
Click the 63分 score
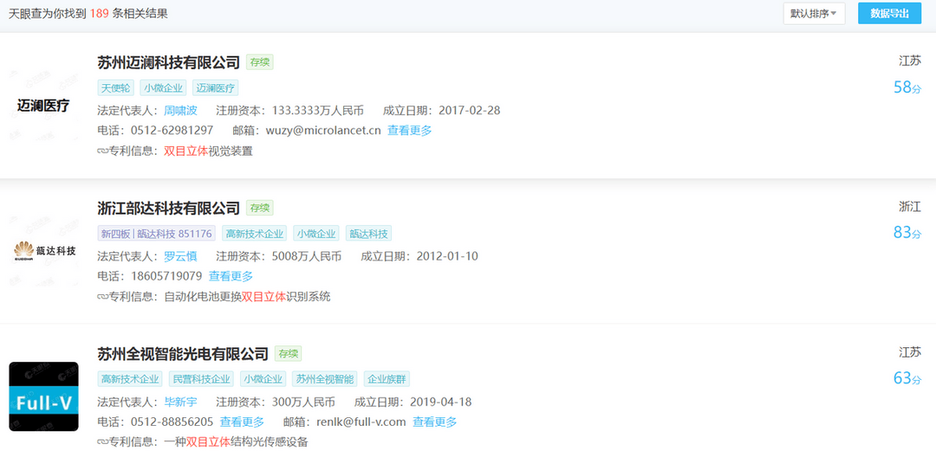click(907, 377)
